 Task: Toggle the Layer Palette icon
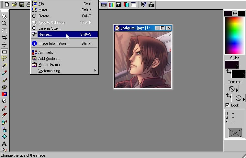point(126,5)
